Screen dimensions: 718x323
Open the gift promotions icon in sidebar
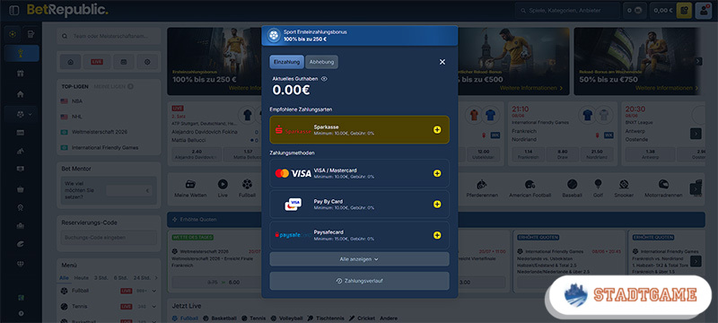coord(21,74)
